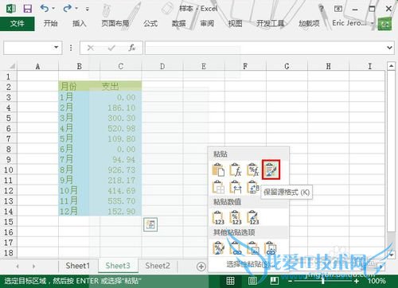Choose the Paste Formulas (fx) icon
The width and height of the screenshot is (398, 288).
(236, 169)
